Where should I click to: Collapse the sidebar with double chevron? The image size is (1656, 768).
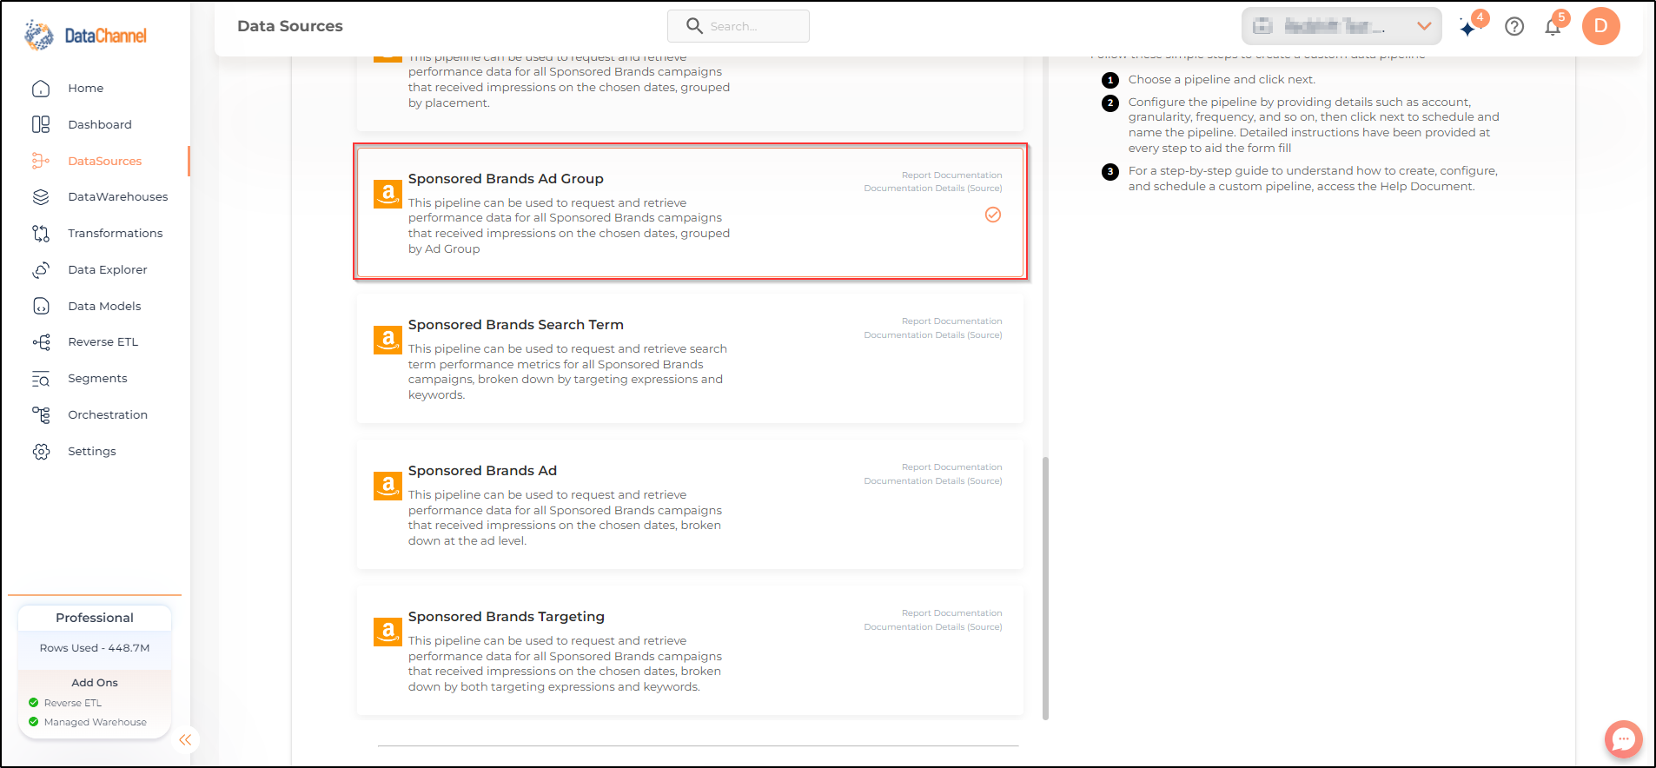pos(185,739)
